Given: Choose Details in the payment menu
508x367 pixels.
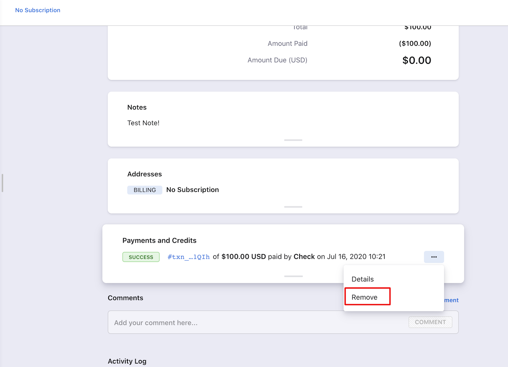Looking at the screenshot, I should click(363, 279).
